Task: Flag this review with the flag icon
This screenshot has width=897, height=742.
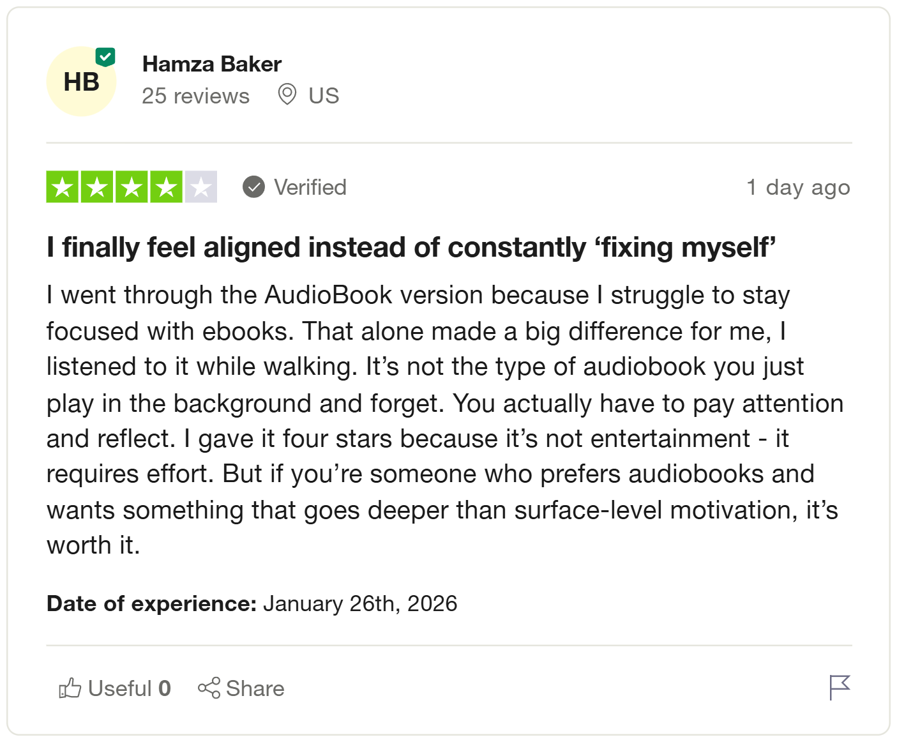Action: pos(839,687)
